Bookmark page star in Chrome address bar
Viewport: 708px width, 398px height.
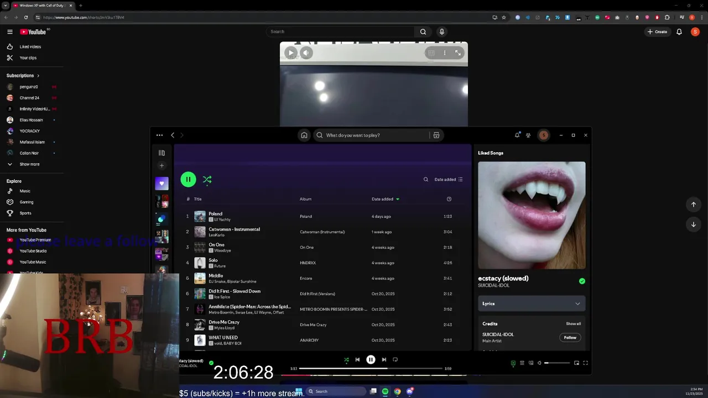point(504,17)
